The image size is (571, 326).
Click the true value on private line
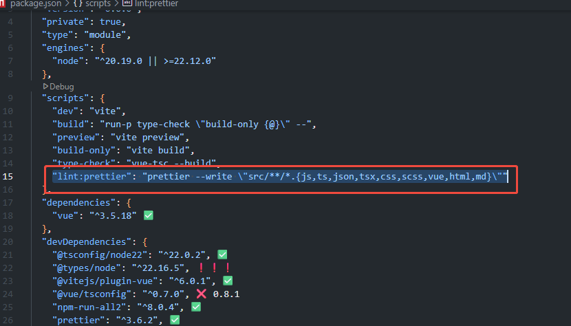point(110,22)
